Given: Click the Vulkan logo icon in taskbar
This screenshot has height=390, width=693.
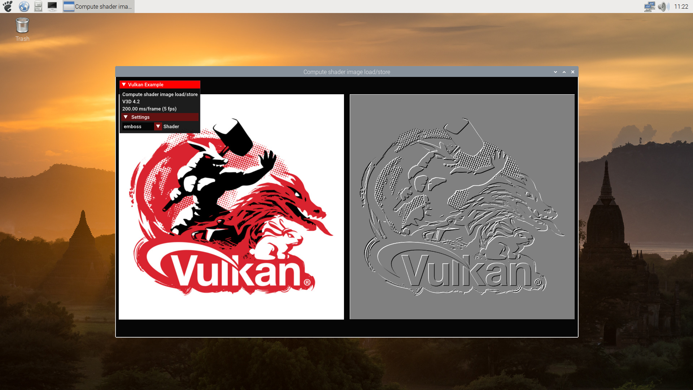Looking at the screenshot, I should click(69, 6).
